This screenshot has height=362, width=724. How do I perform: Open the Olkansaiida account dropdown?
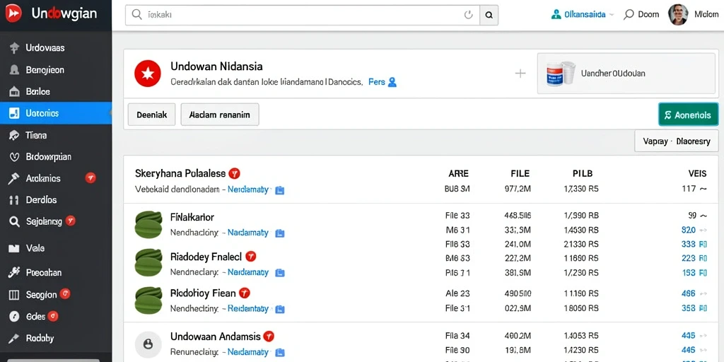pyautogui.click(x=583, y=15)
